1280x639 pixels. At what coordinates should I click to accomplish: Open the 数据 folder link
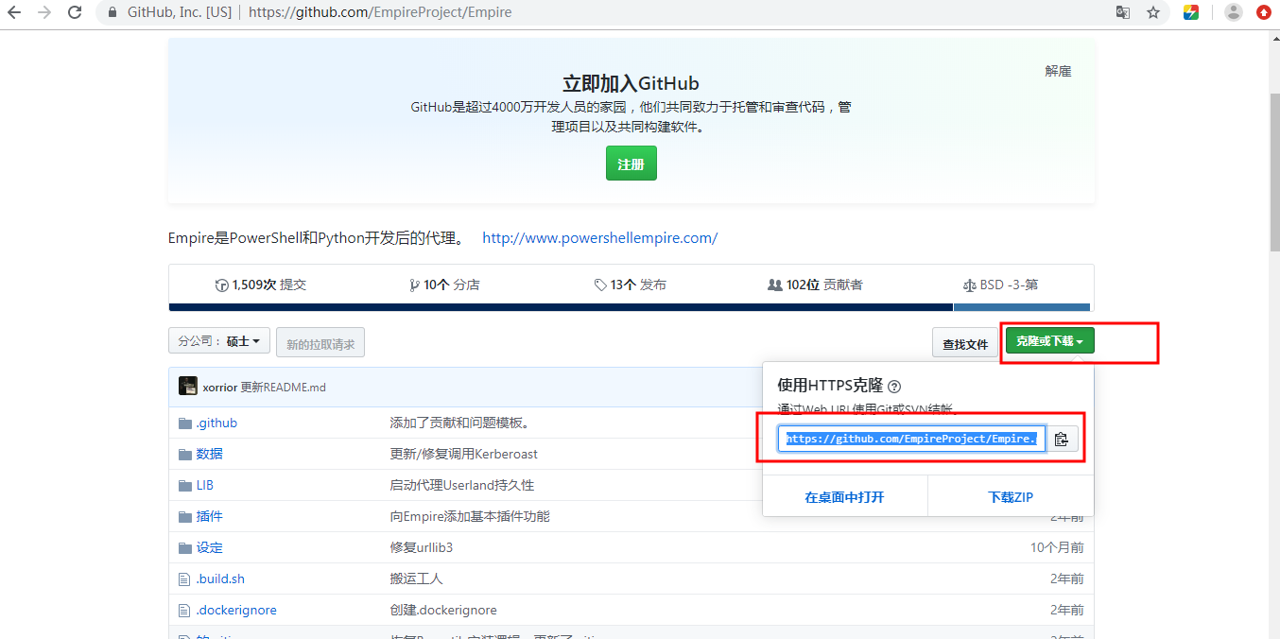[209, 454]
